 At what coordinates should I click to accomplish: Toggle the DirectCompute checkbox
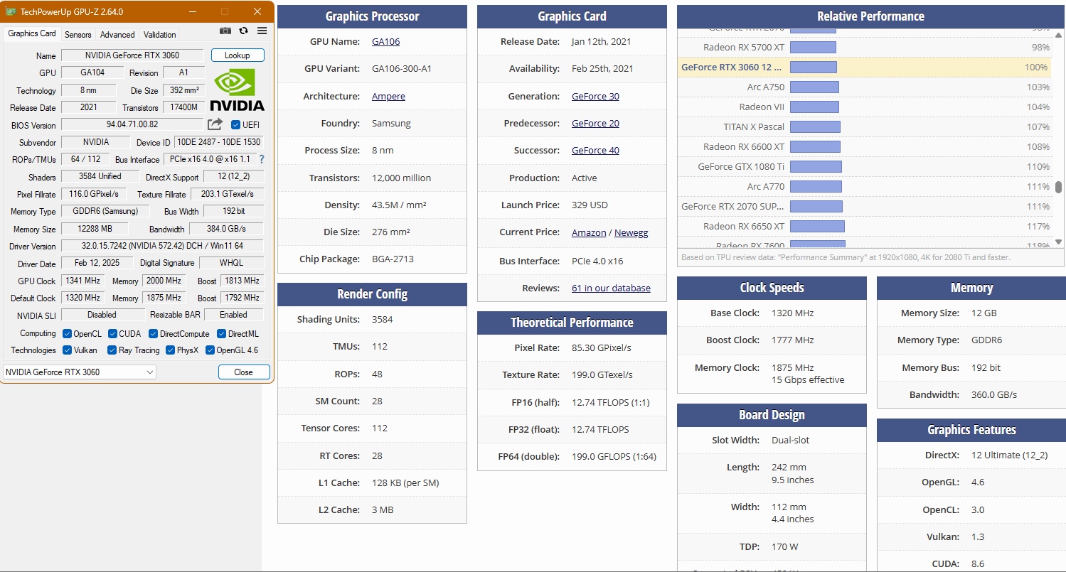click(154, 334)
